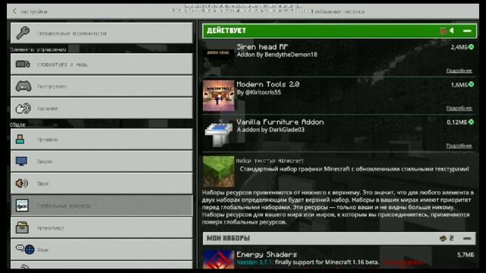Click the pack count icon in active header
Screen dimensions: 486x273
click(443, 30)
